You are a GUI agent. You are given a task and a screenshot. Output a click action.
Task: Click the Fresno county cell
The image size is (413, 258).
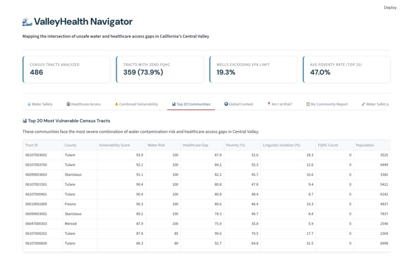pos(79,204)
